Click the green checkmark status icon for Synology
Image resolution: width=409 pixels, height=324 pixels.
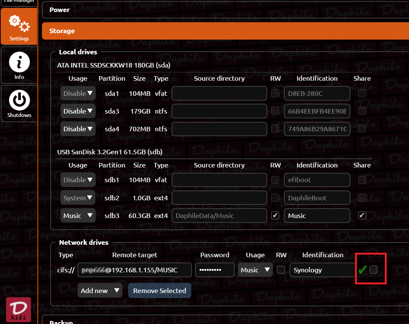click(363, 270)
